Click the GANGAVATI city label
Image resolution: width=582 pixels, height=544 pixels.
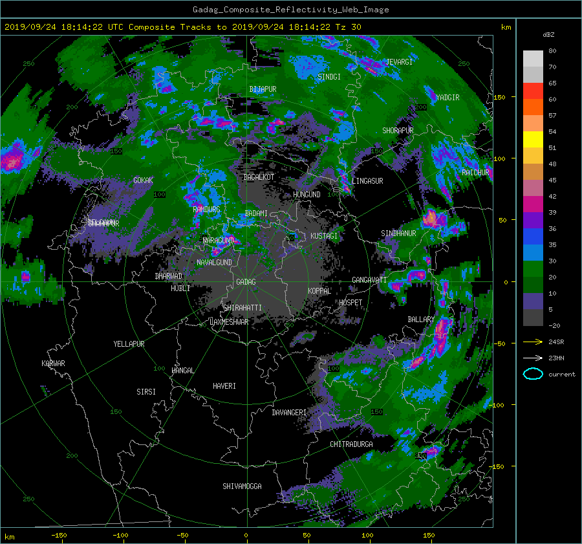coord(369,280)
